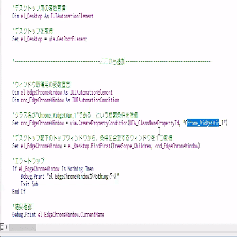
Task: Click the line Set el_Desktop = uia.GetRootElement
Action: pyautogui.click(x=50, y=39)
